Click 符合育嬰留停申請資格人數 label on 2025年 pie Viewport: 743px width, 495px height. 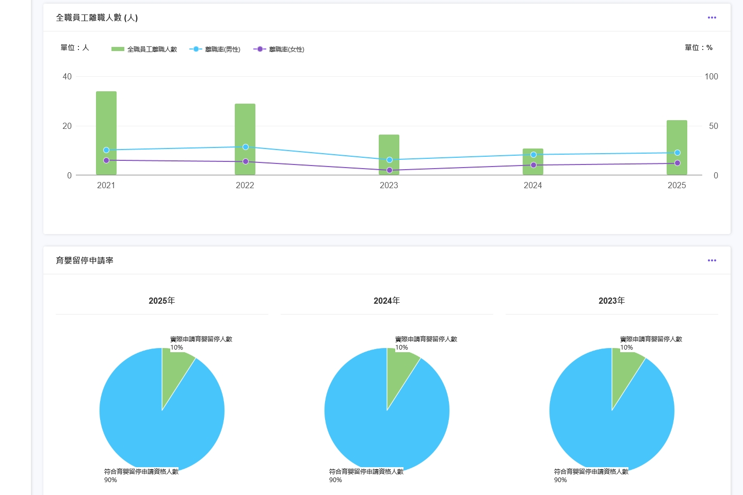point(141,471)
